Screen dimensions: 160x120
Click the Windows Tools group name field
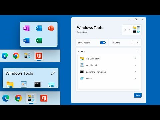(90, 28)
